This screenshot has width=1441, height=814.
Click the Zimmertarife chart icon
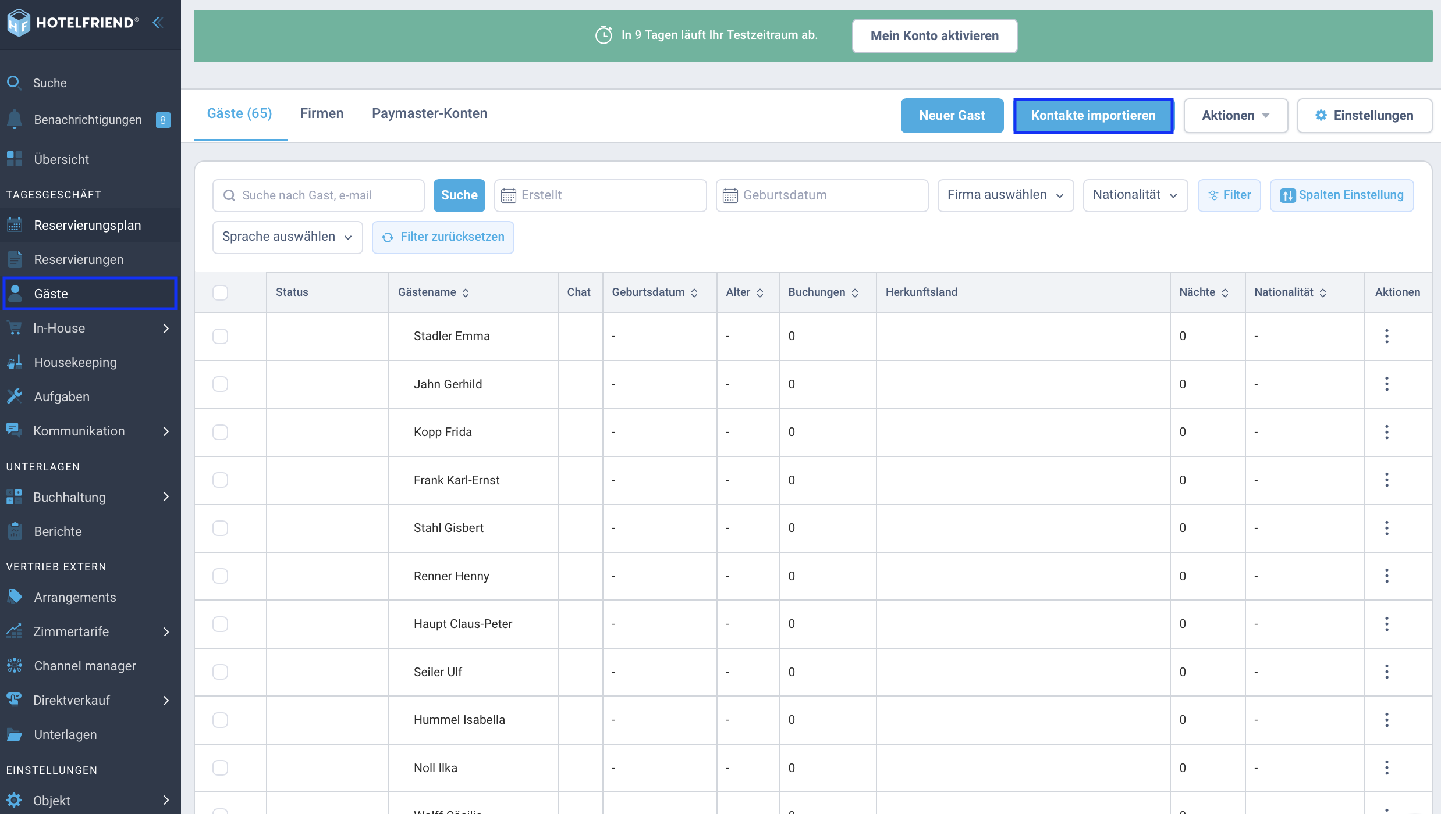[x=15, y=631]
